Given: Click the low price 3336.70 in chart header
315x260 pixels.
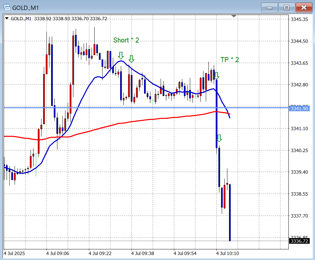Looking at the screenshot, I should 80,19.
